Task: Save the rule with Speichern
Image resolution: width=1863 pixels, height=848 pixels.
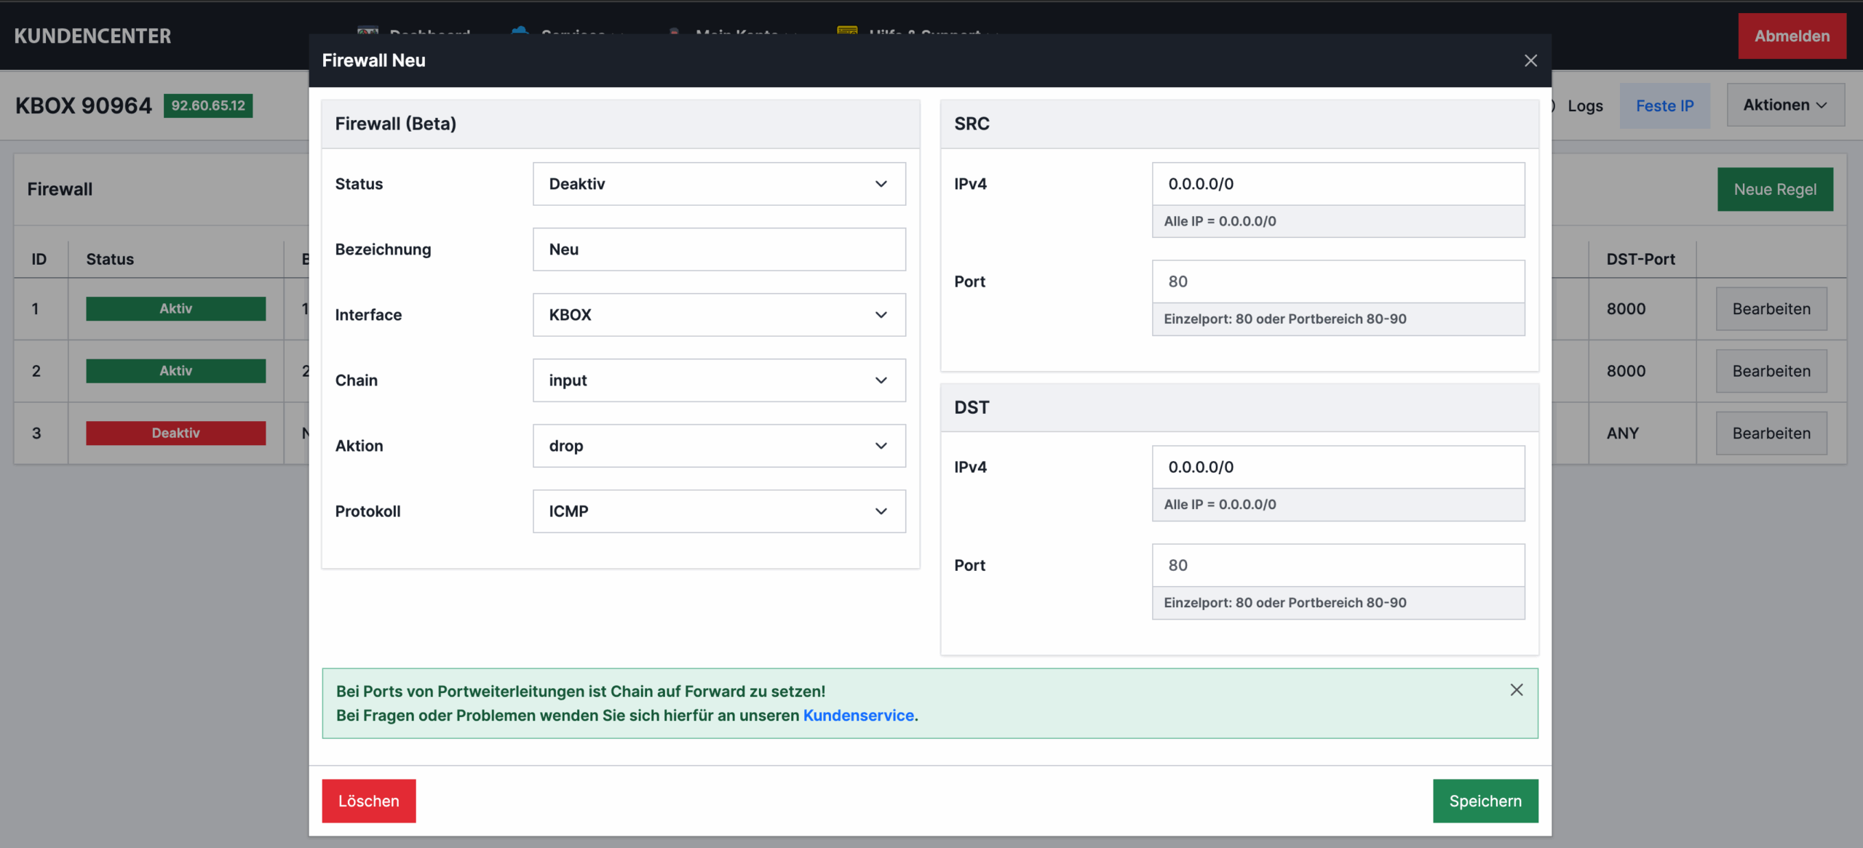Action: tap(1485, 801)
